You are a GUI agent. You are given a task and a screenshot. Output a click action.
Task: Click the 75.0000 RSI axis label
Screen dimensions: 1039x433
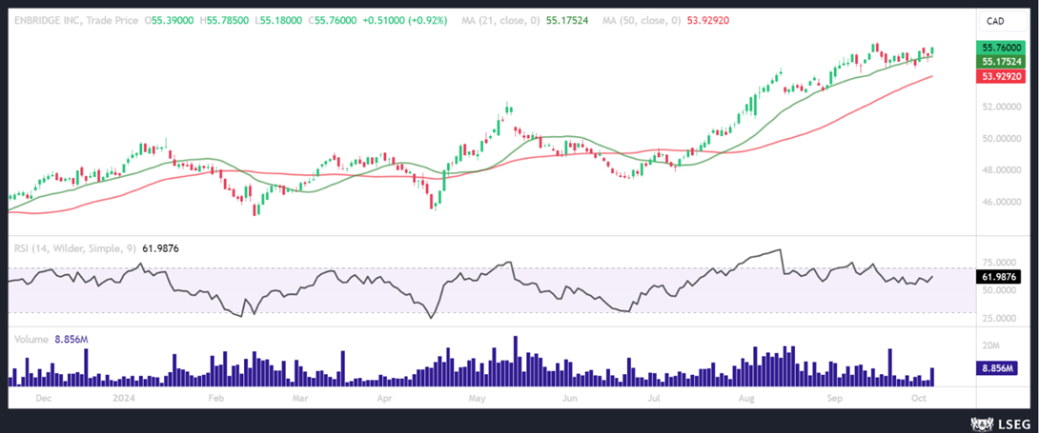(1001, 263)
